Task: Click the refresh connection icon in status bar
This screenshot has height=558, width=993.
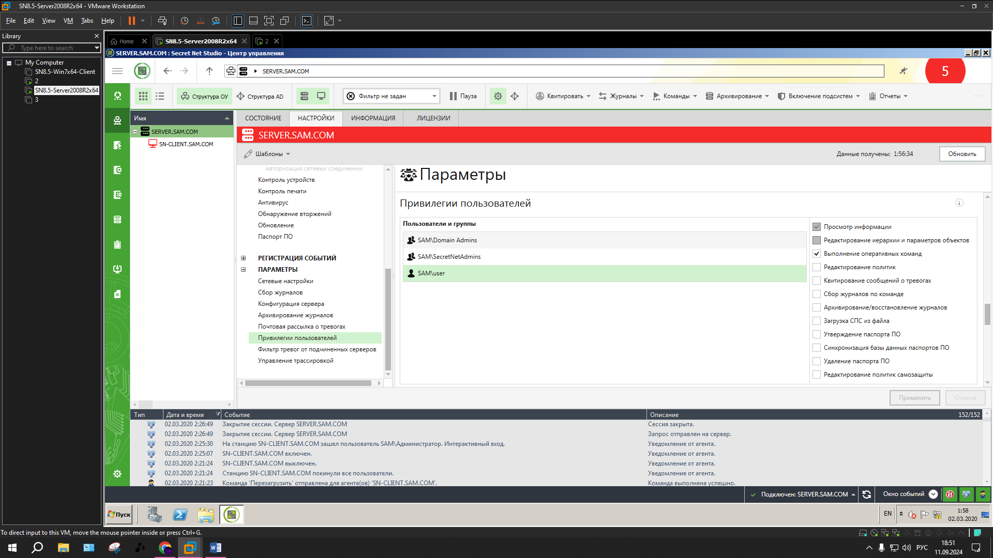Action: click(x=867, y=494)
